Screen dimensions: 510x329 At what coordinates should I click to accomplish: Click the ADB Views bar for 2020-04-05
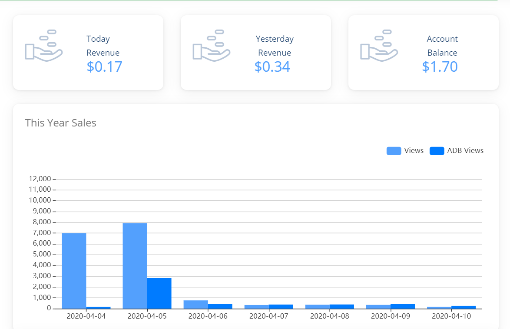click(x=159, y=293)
